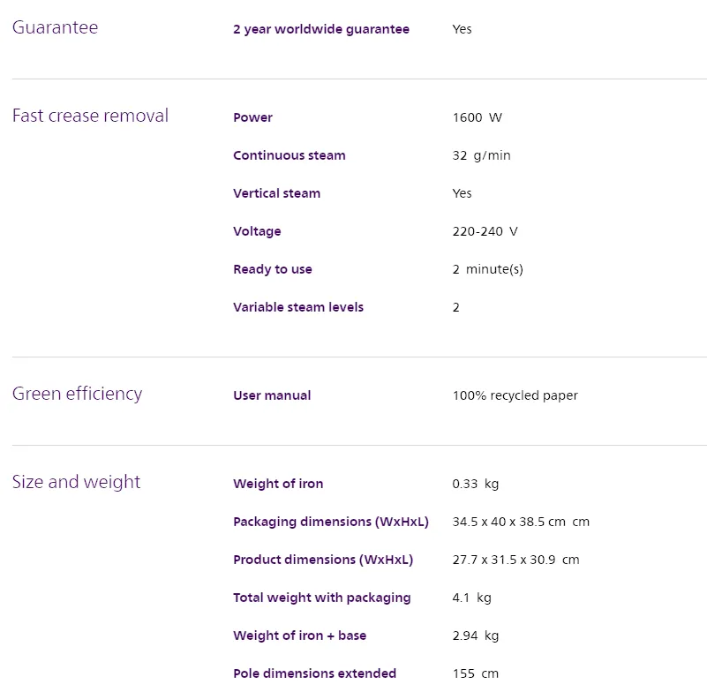Viewport: 707px width, 692px height.
Task: Click the 100% recycled paper value
Action: [x=515, y=395]
